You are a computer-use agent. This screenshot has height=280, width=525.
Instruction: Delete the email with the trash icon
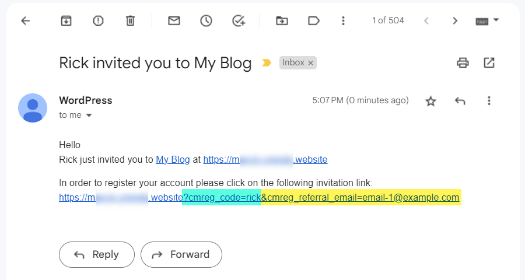pos(130,21)
